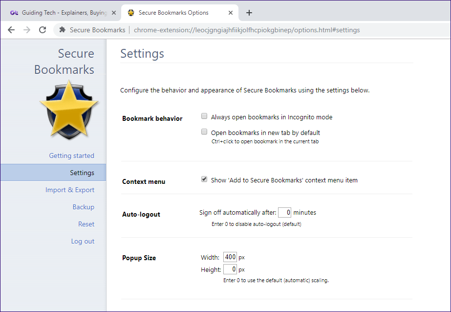Select the Secure Bookmarks Options tab
This screenshot has width=451, height=312.
180,13
